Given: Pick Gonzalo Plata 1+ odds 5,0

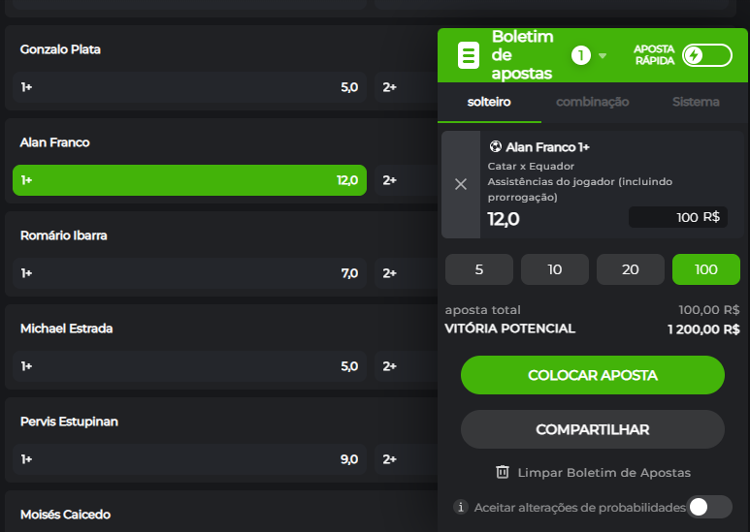Looking at the screenshot, I should coord(189,87).
